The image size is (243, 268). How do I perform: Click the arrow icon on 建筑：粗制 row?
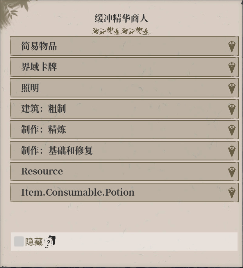[232, 109]
